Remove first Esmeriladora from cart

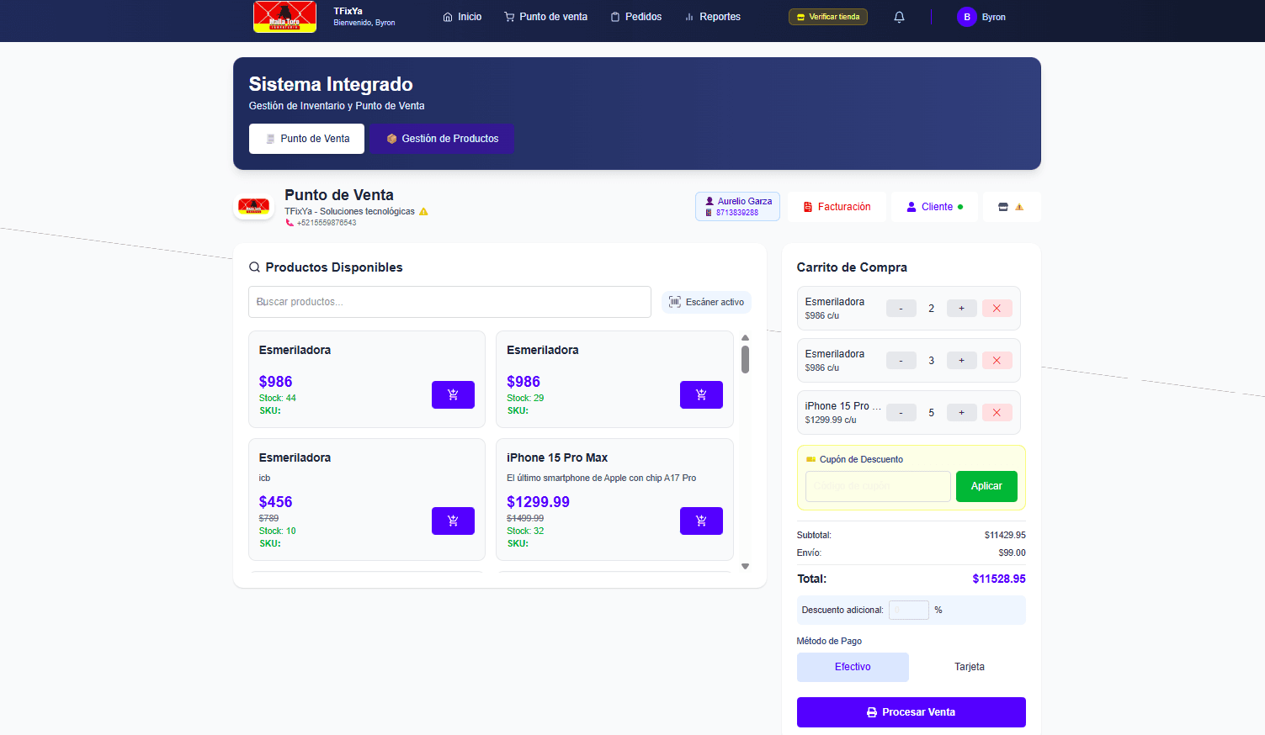pyautogui.click(x=997, y=309)
